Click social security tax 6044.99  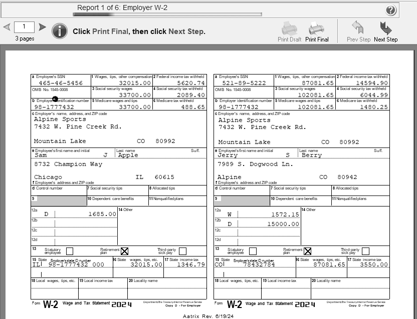(x=374, y=95)
